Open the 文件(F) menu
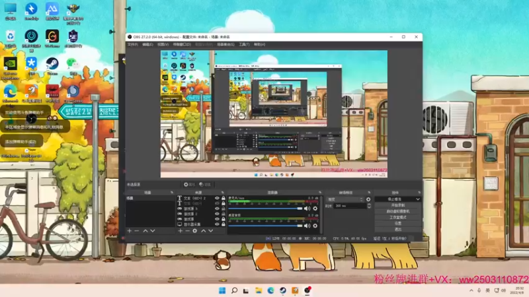 coord(133,44)
